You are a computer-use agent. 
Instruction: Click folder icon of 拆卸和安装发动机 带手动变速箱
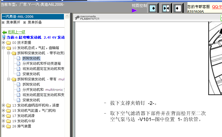(x=14, y=53)
